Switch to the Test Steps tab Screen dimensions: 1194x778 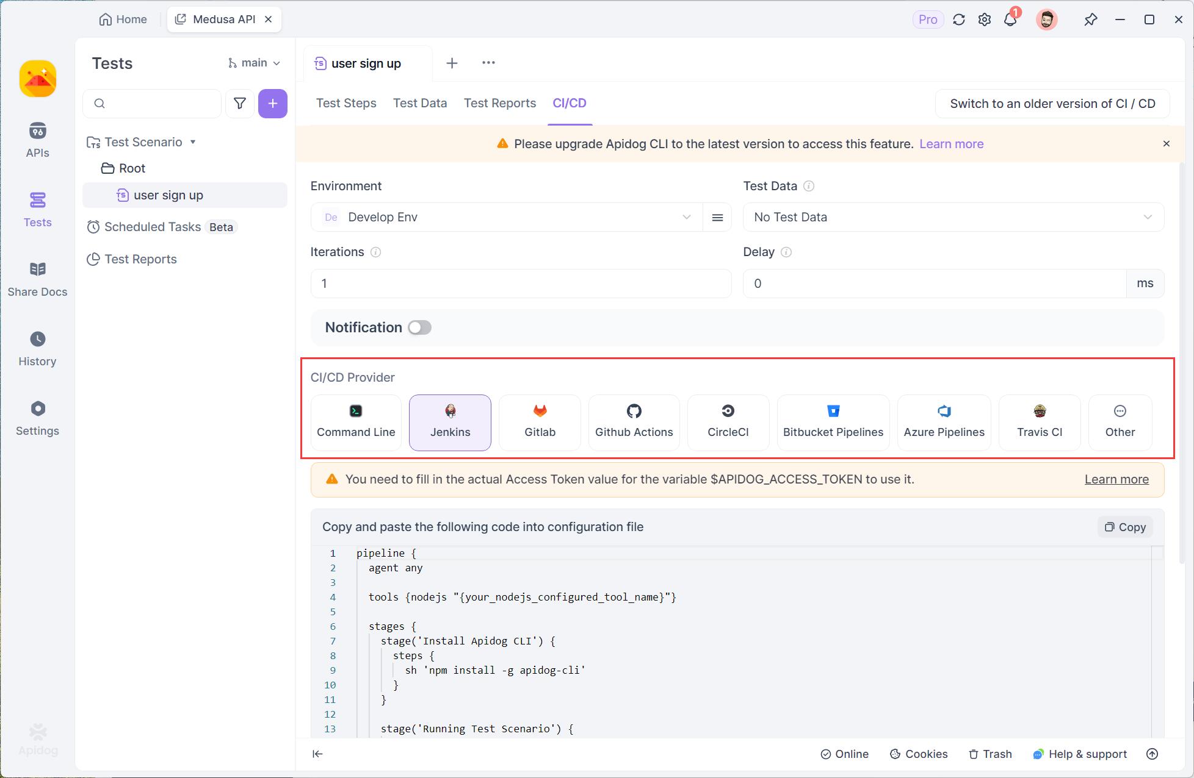click(346, 103)
